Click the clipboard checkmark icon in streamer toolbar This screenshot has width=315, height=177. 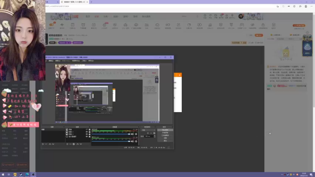[x=72, y=25]
